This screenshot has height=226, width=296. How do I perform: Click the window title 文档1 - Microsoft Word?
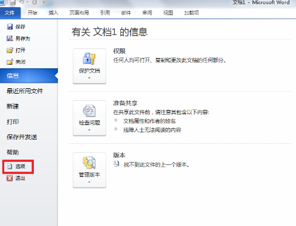(261, 2)
